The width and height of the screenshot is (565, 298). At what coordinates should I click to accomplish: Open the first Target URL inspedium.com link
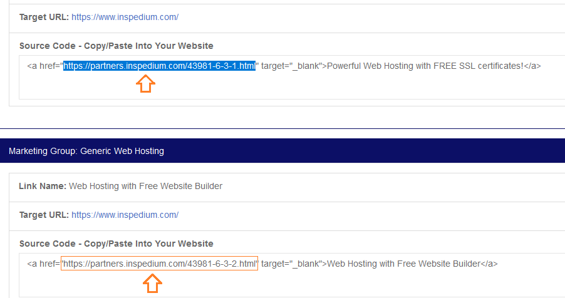125,17
